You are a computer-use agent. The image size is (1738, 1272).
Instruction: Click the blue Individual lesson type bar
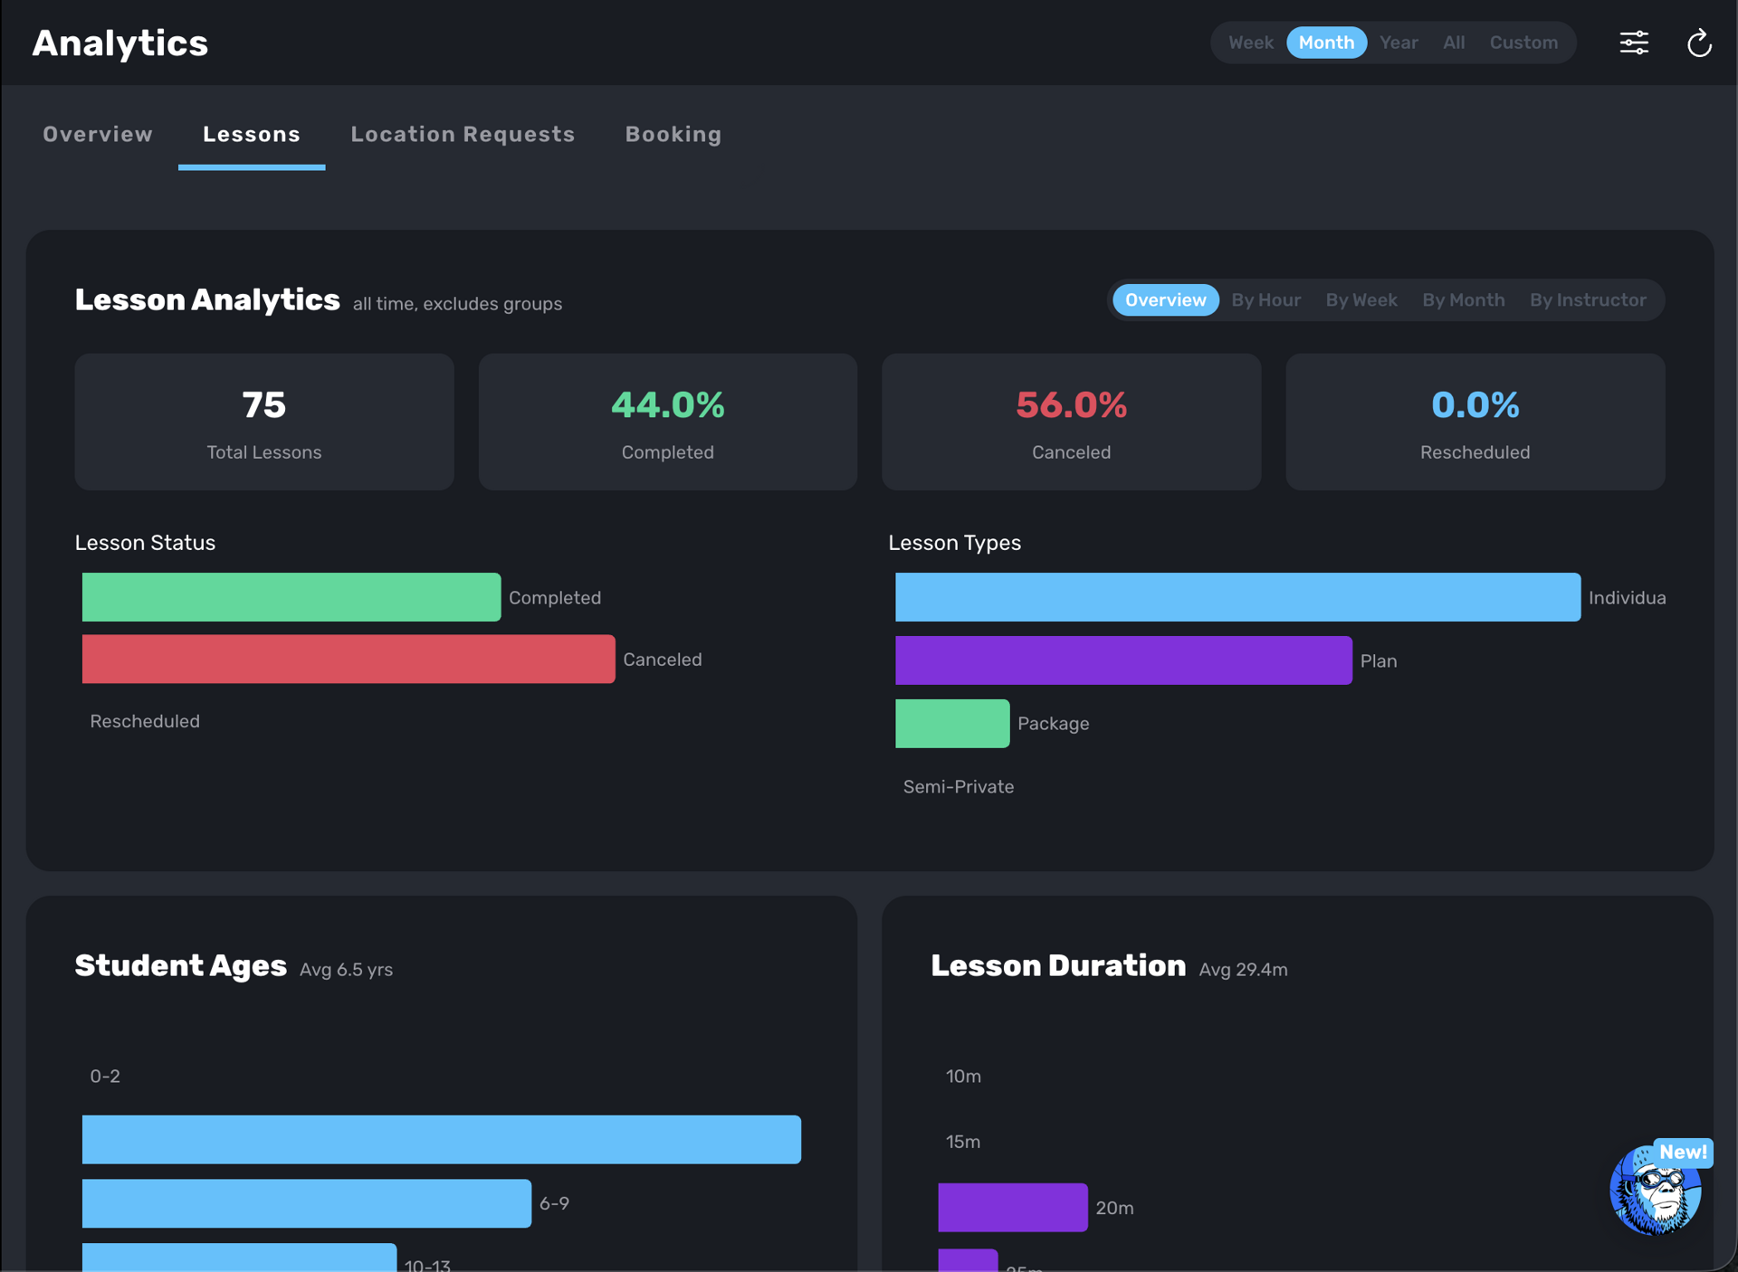coord(1237,597)
